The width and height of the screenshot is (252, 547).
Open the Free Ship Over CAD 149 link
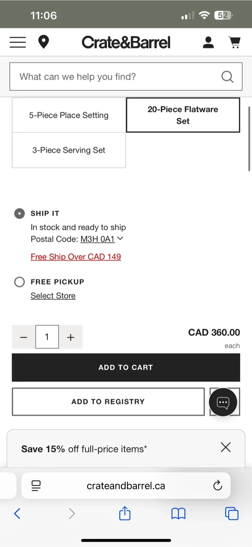pos(76,257)
